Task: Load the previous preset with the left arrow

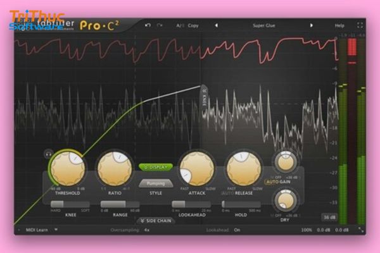Action: pos(216,25)
